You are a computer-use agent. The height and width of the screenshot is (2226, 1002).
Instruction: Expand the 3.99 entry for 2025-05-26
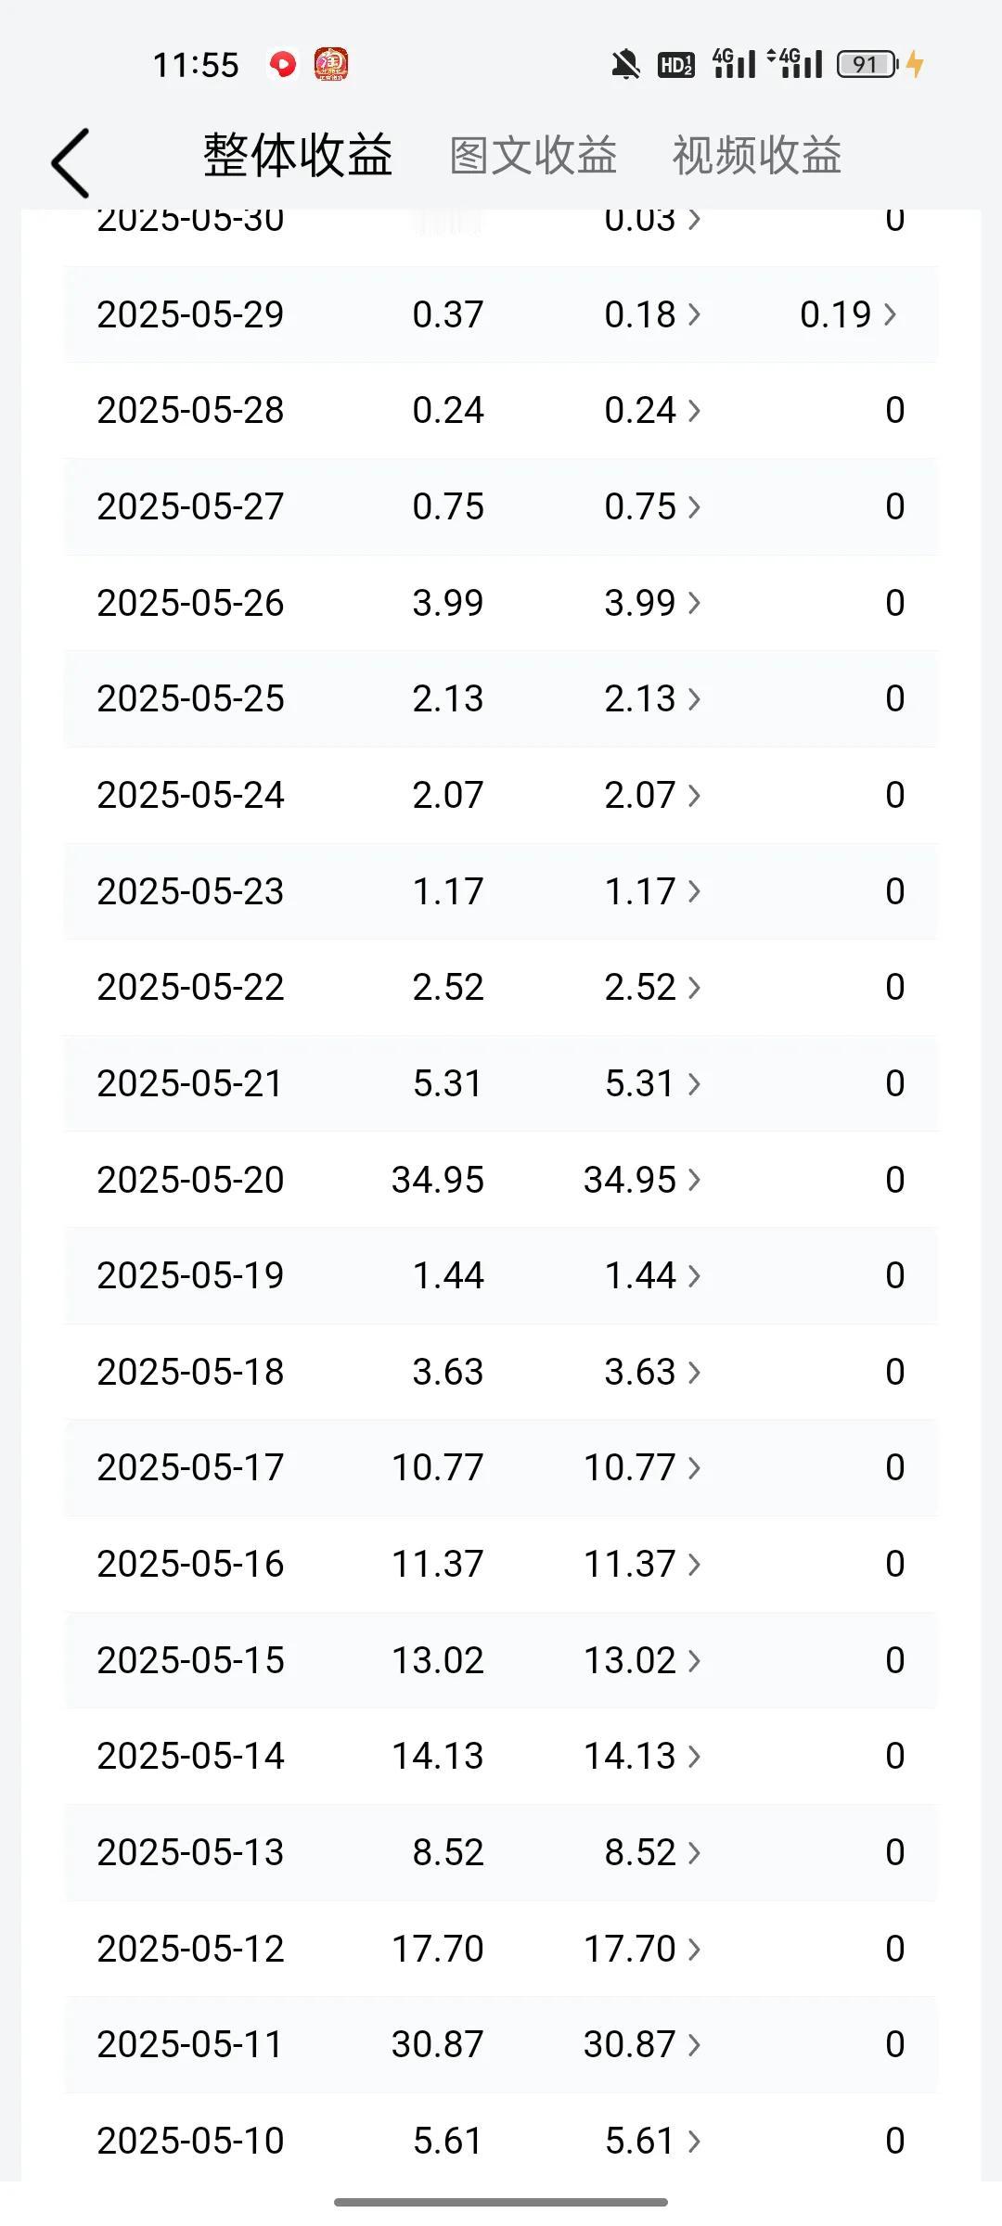(652, 603)
